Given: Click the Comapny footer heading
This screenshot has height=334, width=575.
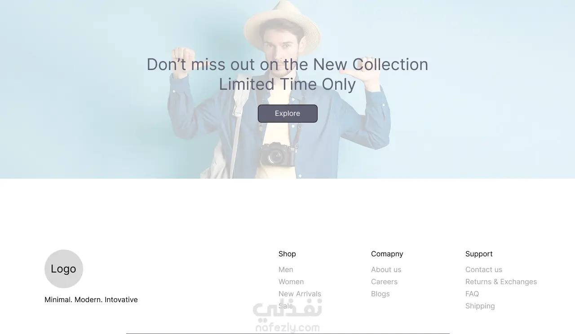Looking at the screenshot, I should tap(387, 254).
